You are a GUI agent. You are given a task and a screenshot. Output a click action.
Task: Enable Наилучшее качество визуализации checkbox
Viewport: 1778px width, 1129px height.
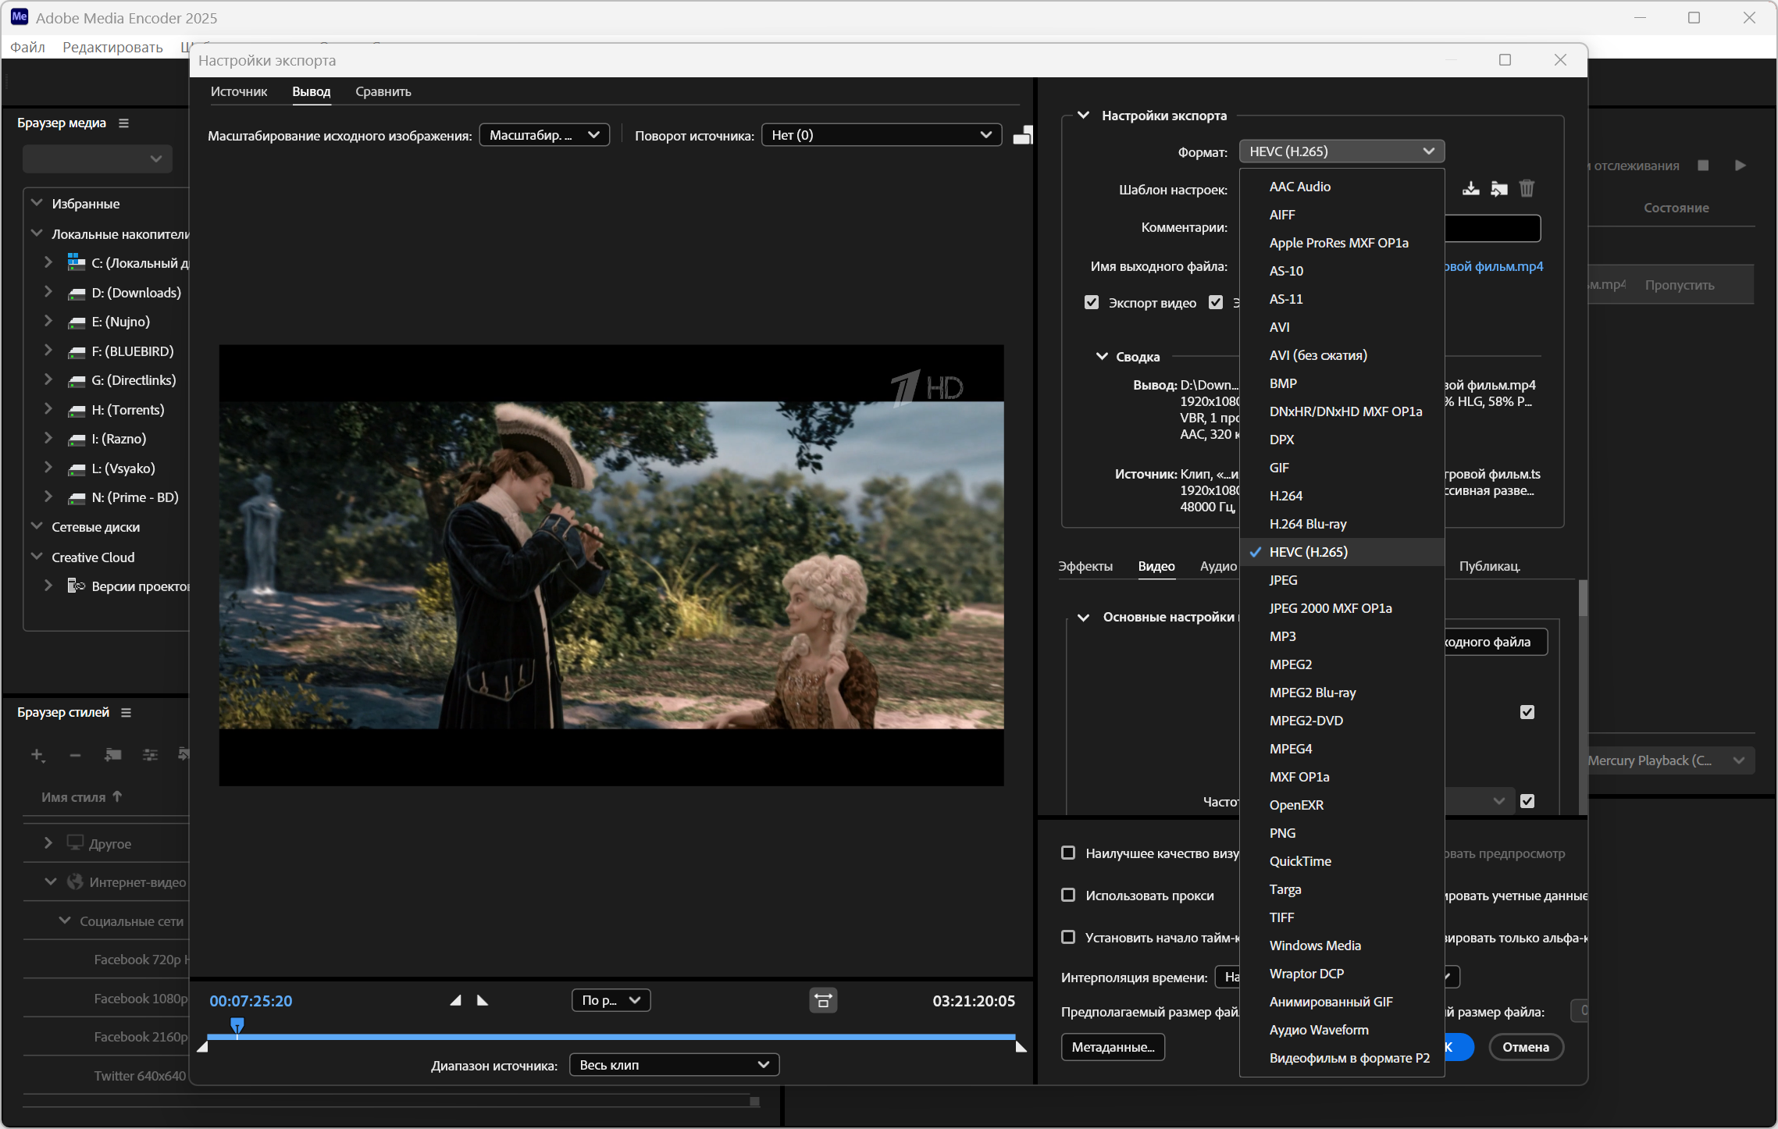(1068, 853)
